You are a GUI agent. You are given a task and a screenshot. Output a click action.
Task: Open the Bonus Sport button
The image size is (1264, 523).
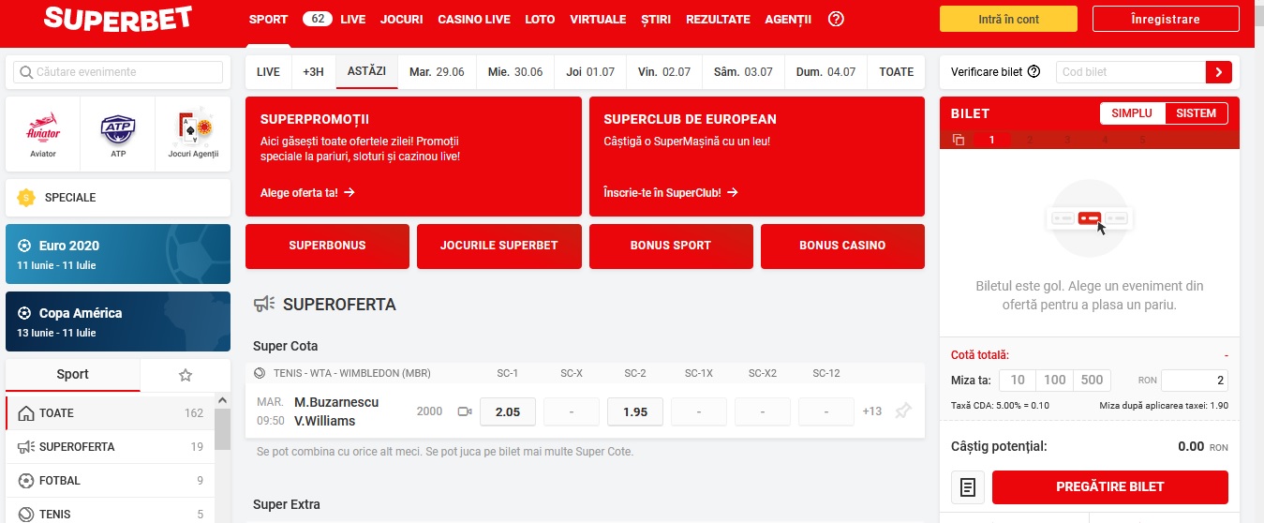coord(671,246)
